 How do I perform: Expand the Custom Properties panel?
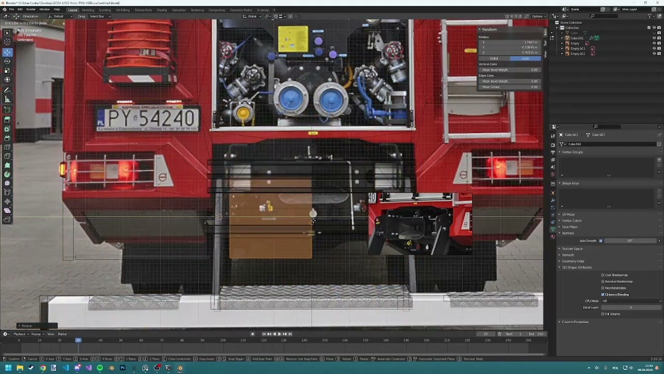pyautogui.click(x=575, y=322)
